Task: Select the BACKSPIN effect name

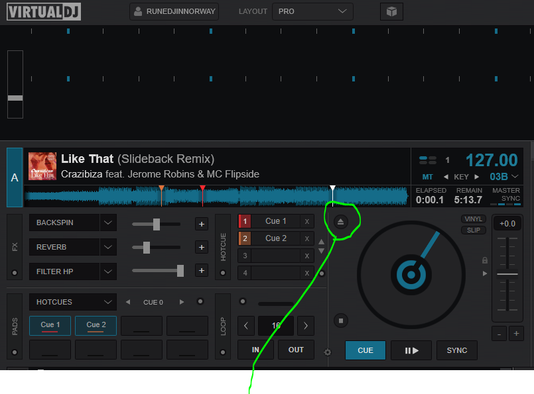Action: tap(64, 222)
